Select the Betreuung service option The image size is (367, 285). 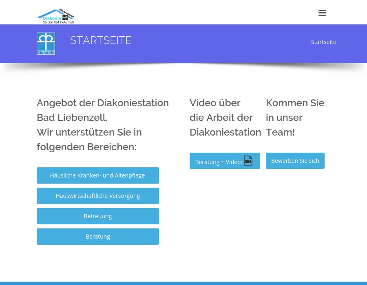click(x=97, y=216)
